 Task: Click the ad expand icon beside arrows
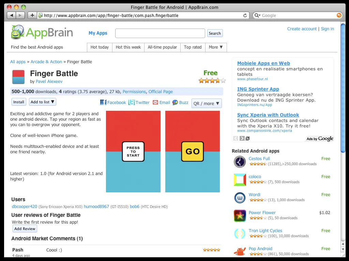(247, 139)
